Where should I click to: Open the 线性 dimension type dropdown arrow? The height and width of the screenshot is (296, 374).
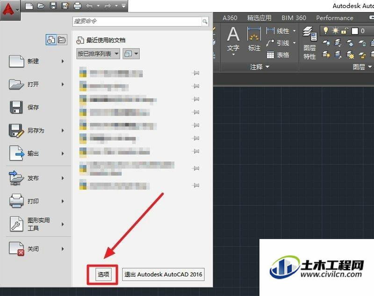(x=294, y=31)
